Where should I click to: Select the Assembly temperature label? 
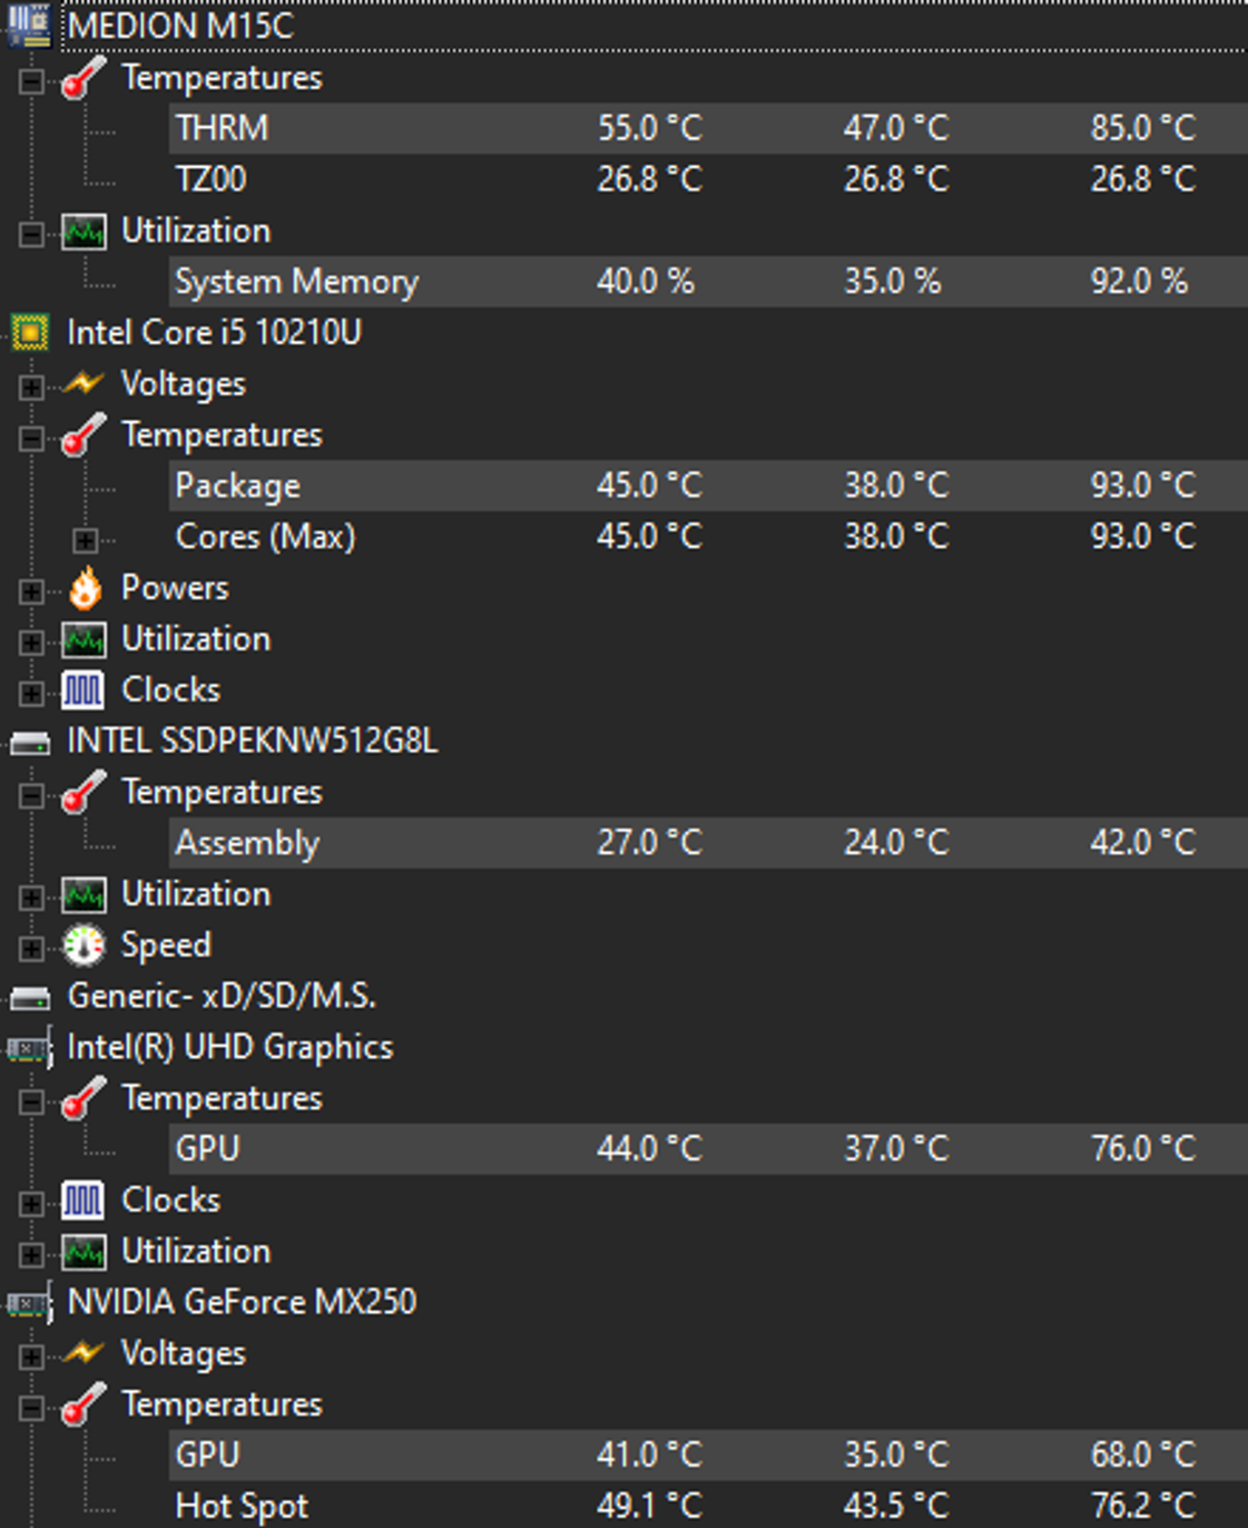[248, 843]
